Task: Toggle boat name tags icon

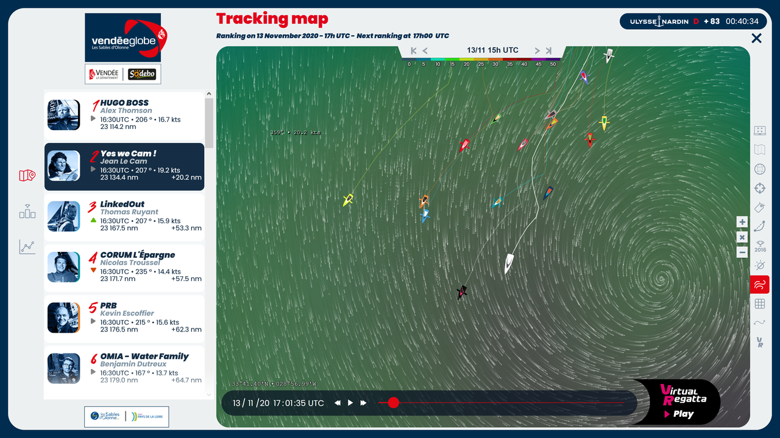Action: pyautogui.click(x=759, y=207)
